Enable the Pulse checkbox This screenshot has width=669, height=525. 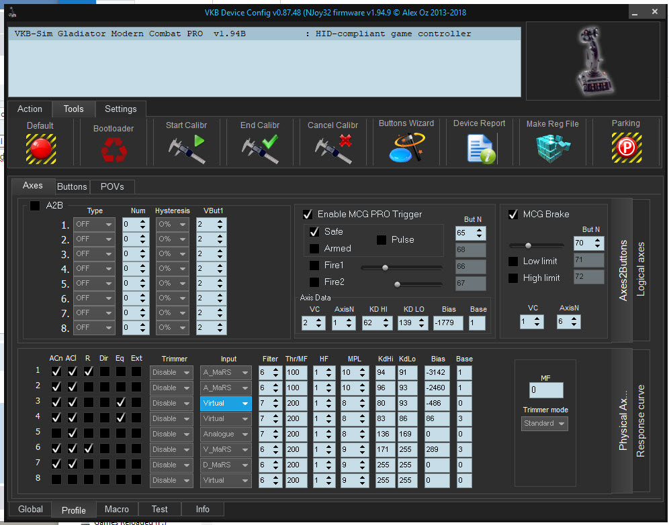tap(382, 240)
